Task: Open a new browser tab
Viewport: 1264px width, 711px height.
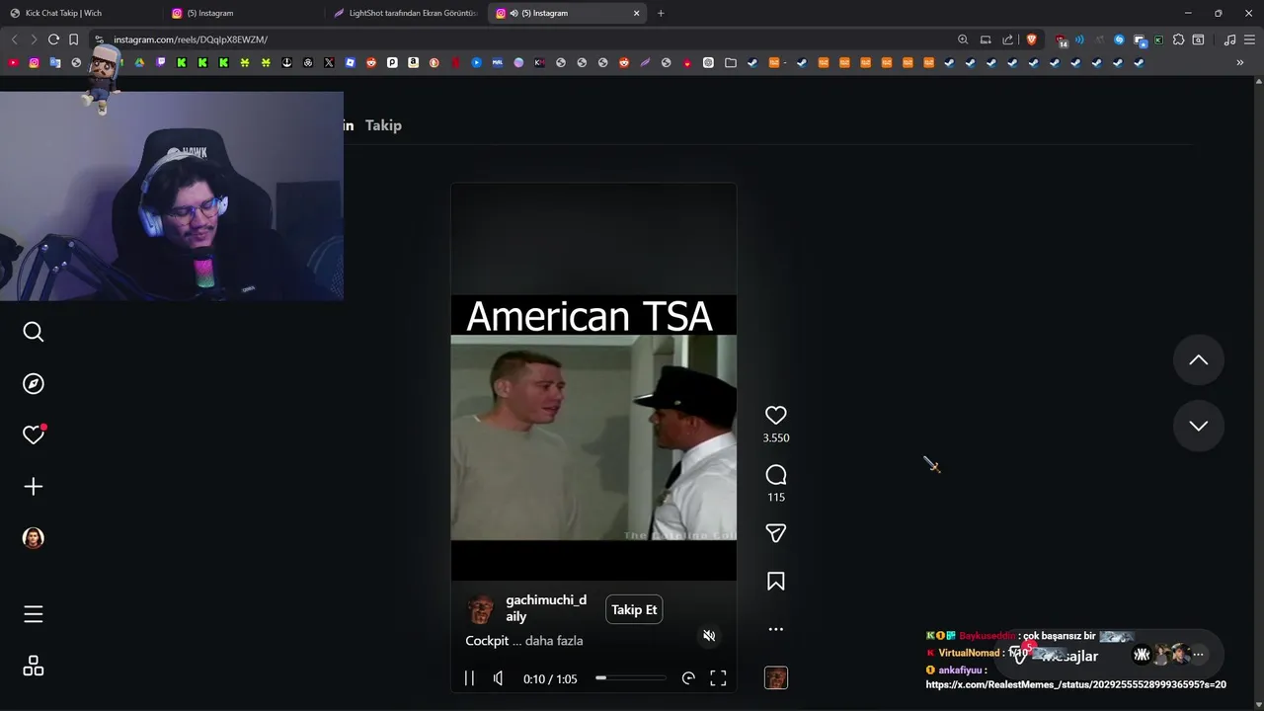Action: [661, 13]
